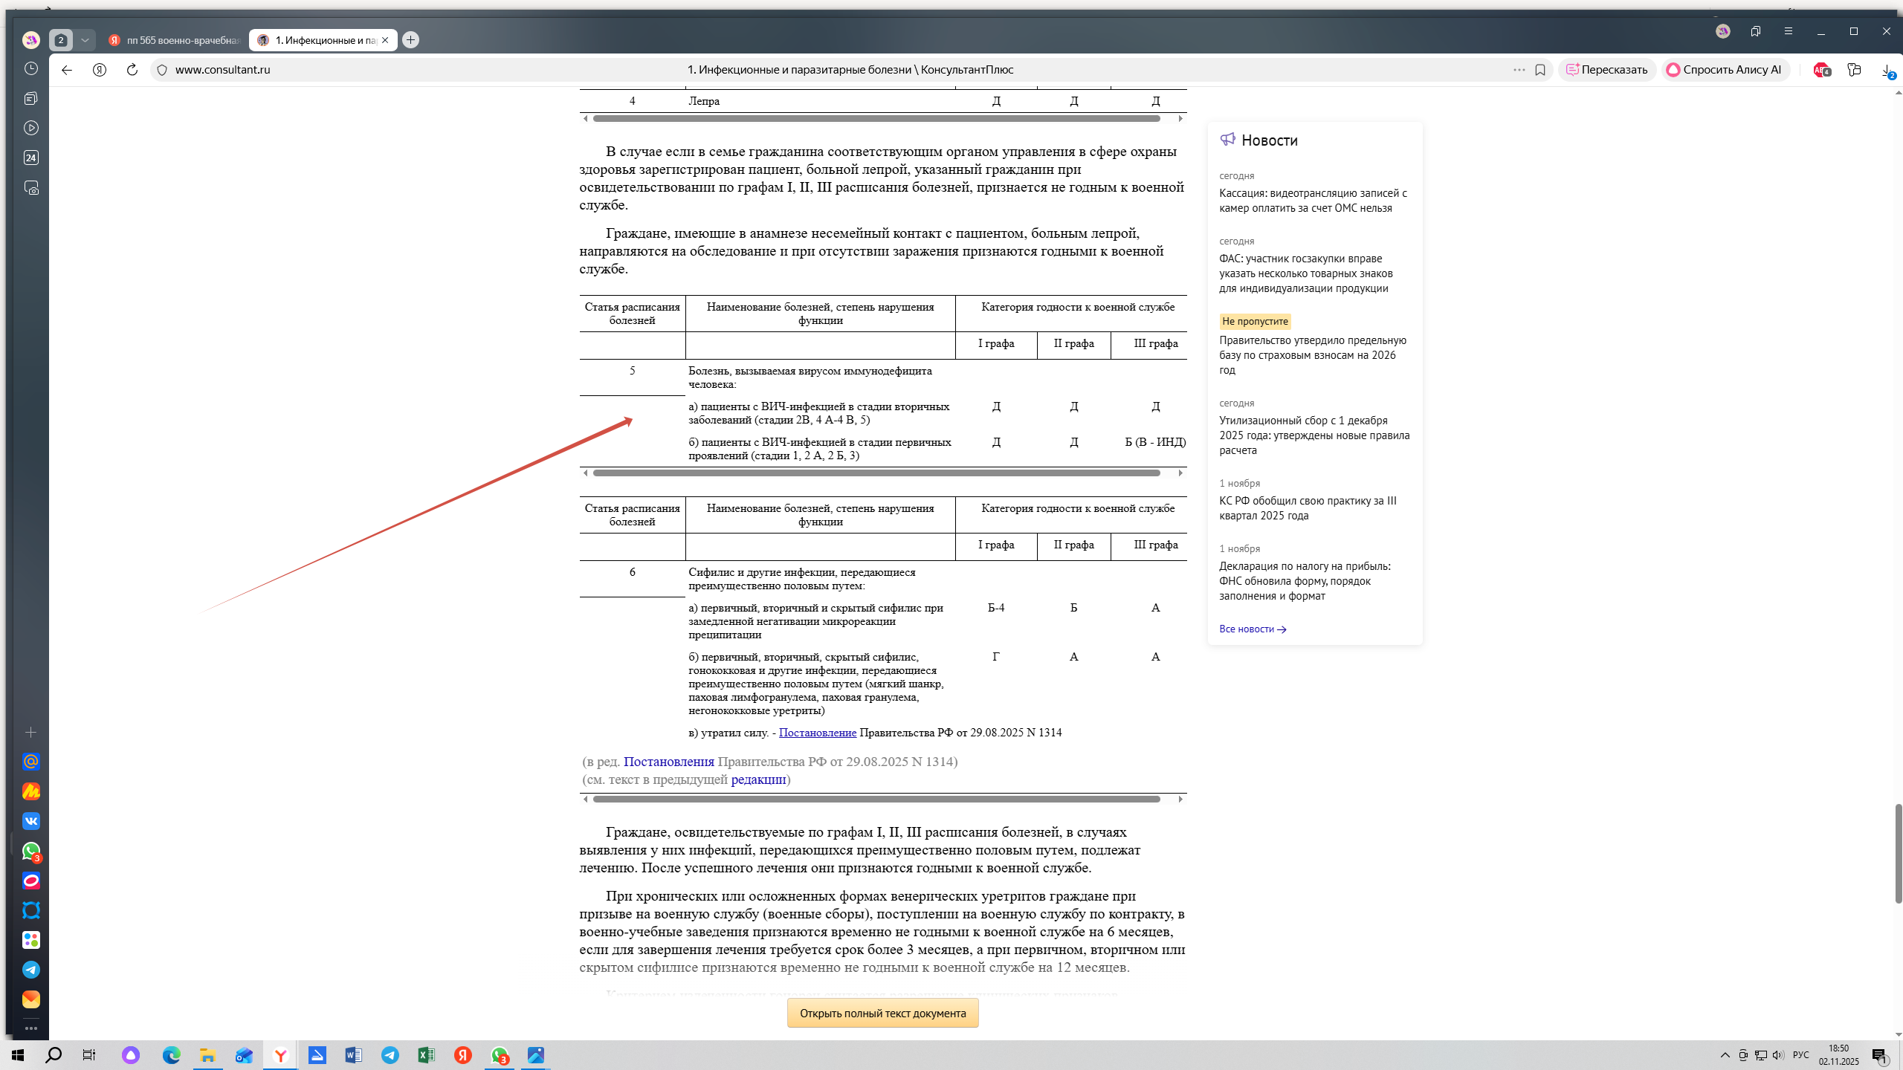Open browser main hamburger menu
The image size is (1903, 1070).
1789,31
